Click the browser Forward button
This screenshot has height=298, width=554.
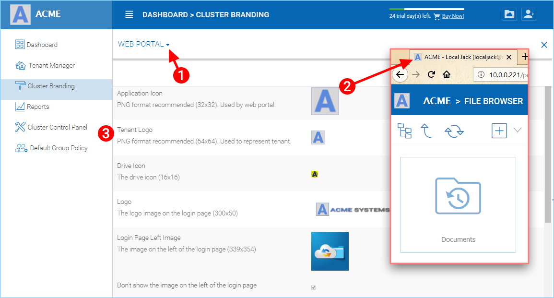(416, 74)
